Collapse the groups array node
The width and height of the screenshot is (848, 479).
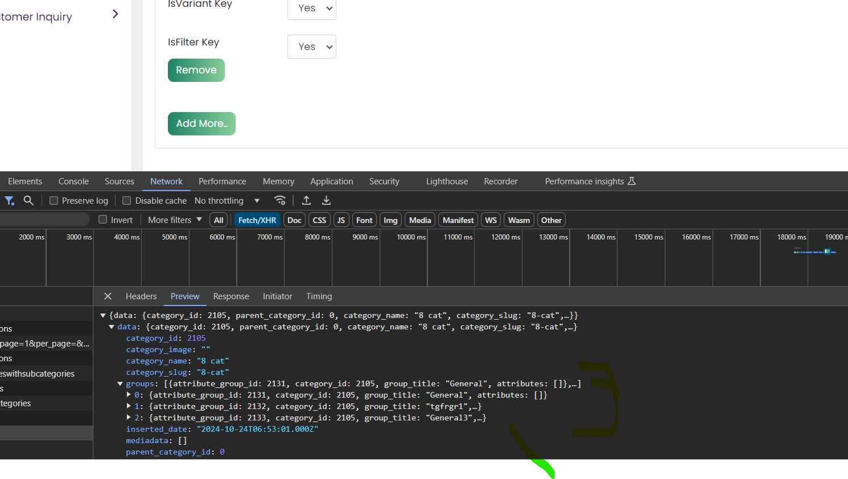pyautogui.click(x=120, y=383)
